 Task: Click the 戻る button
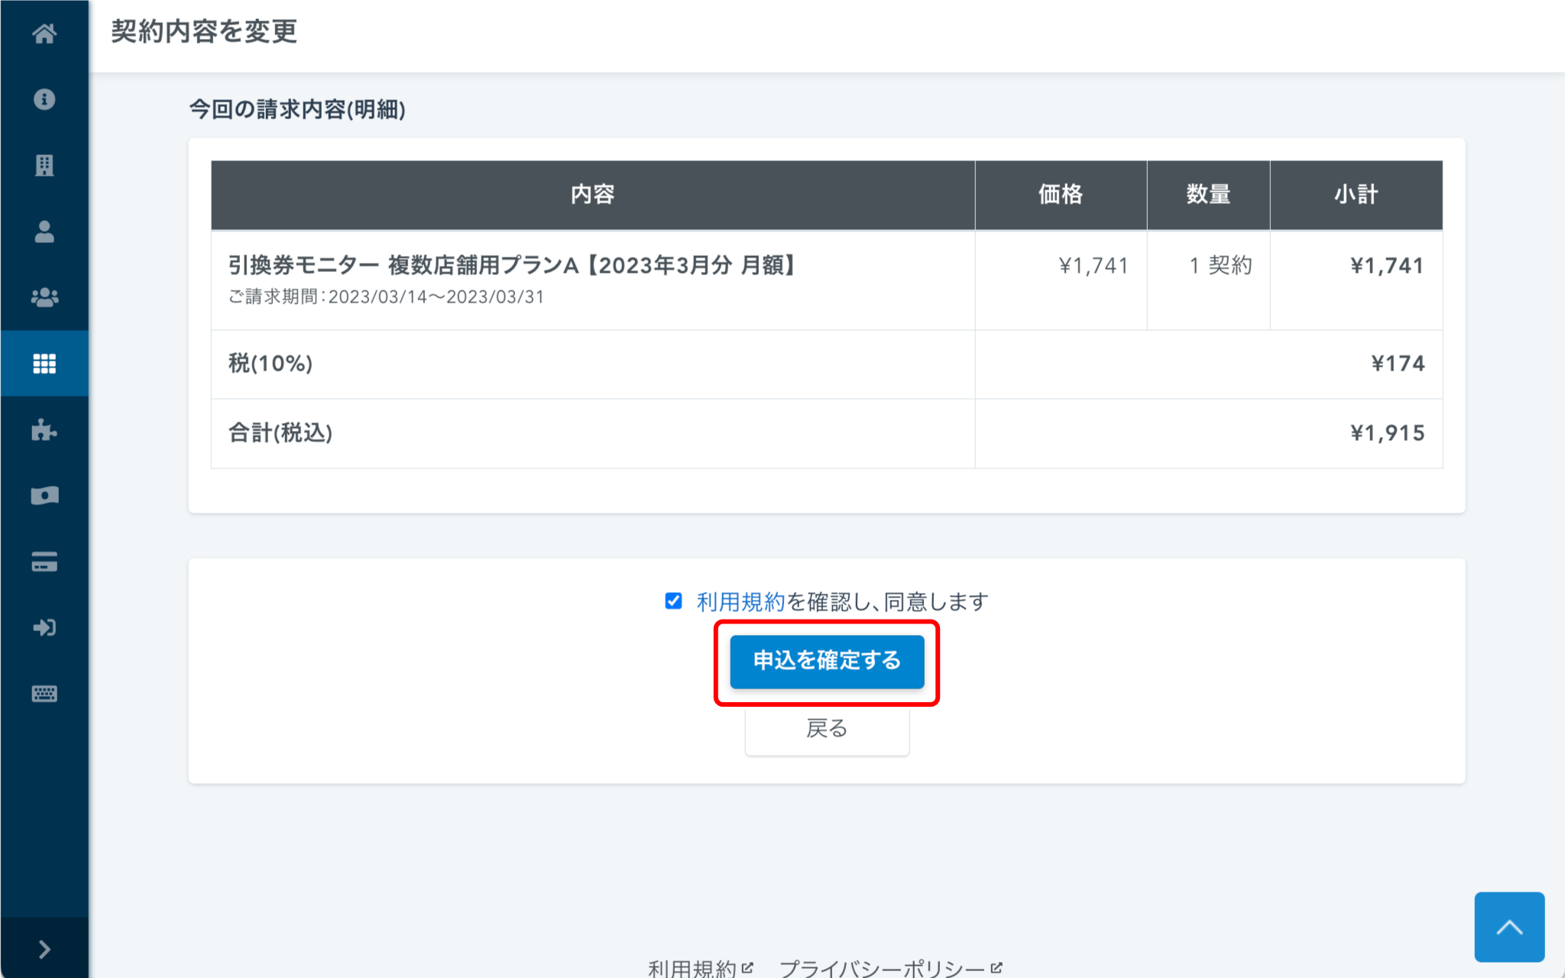(827, 729)
